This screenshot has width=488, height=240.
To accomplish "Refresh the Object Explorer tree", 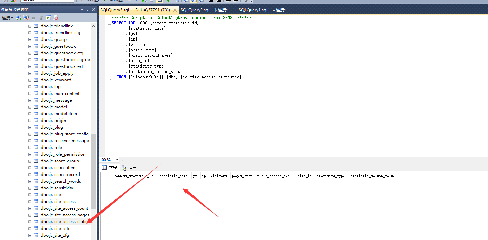I will pyautogui.click(x=48, y=18).
